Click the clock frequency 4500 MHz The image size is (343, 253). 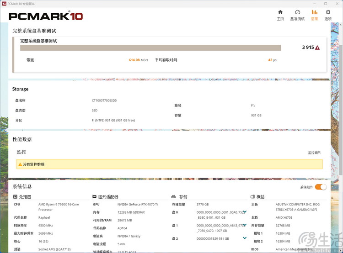(x=45, y=225)
